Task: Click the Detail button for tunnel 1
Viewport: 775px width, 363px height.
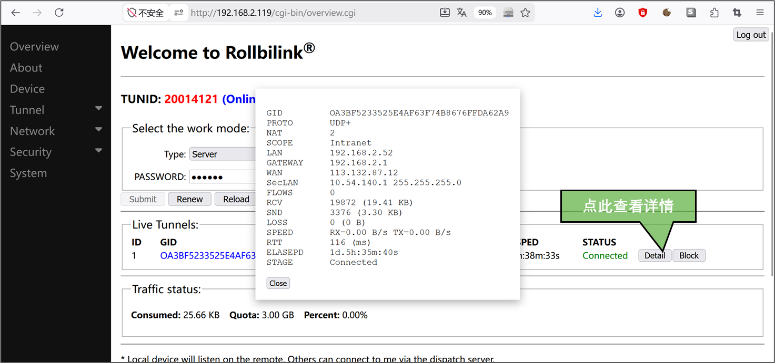Action: click(655, 255)
